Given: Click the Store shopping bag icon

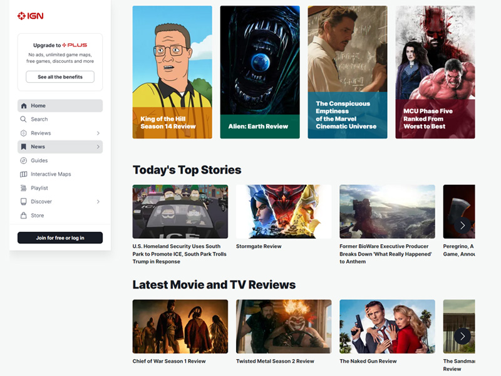Looking at the screenshot, I should coord(24,216).
